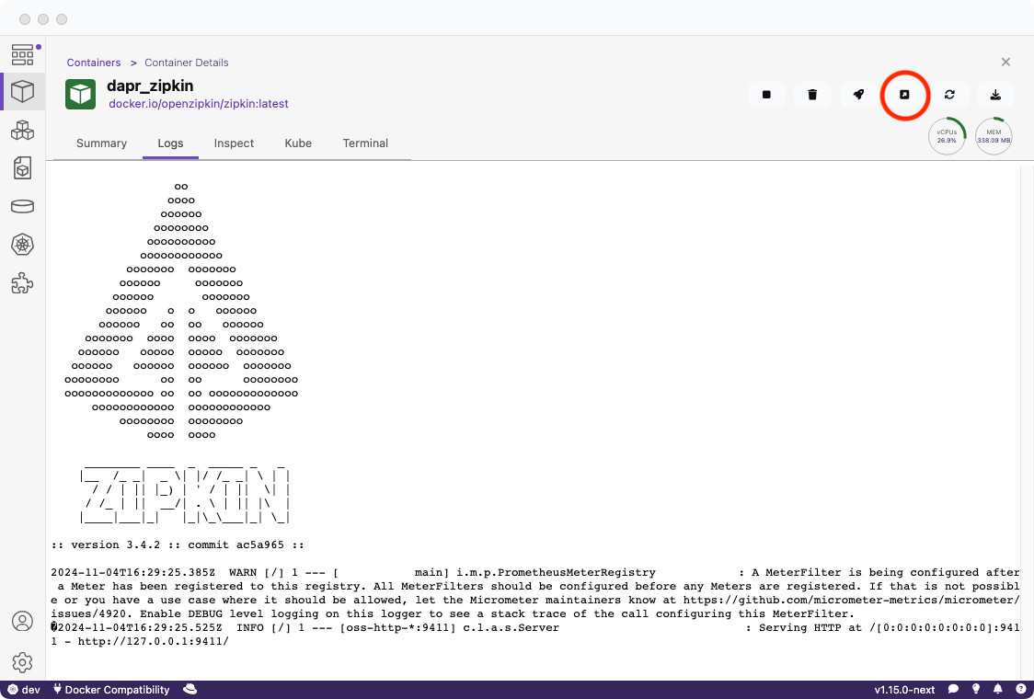Open the Dashboard from the sidebar
Image resolution: width=1034 pixels, height=699 pixels.
(x=23, y=54)
